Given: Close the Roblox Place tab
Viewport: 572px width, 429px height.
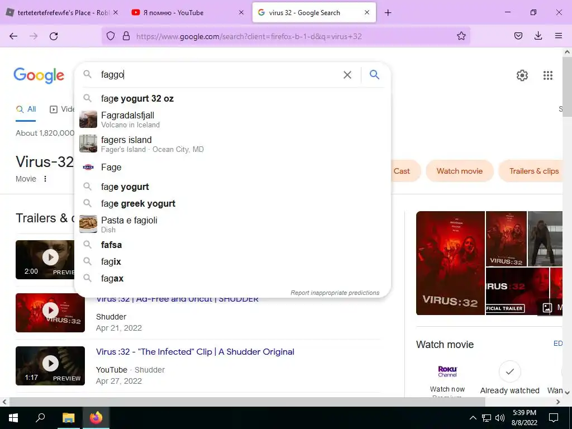Looking at the screenshot, I should [115, 12].
